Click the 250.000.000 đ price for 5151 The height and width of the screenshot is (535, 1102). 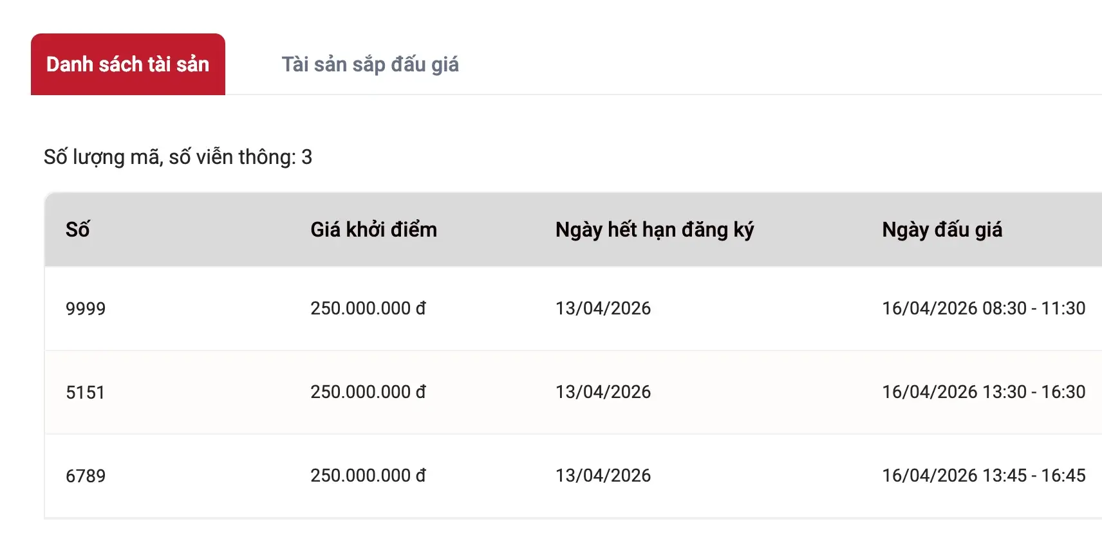pos(368,392)
